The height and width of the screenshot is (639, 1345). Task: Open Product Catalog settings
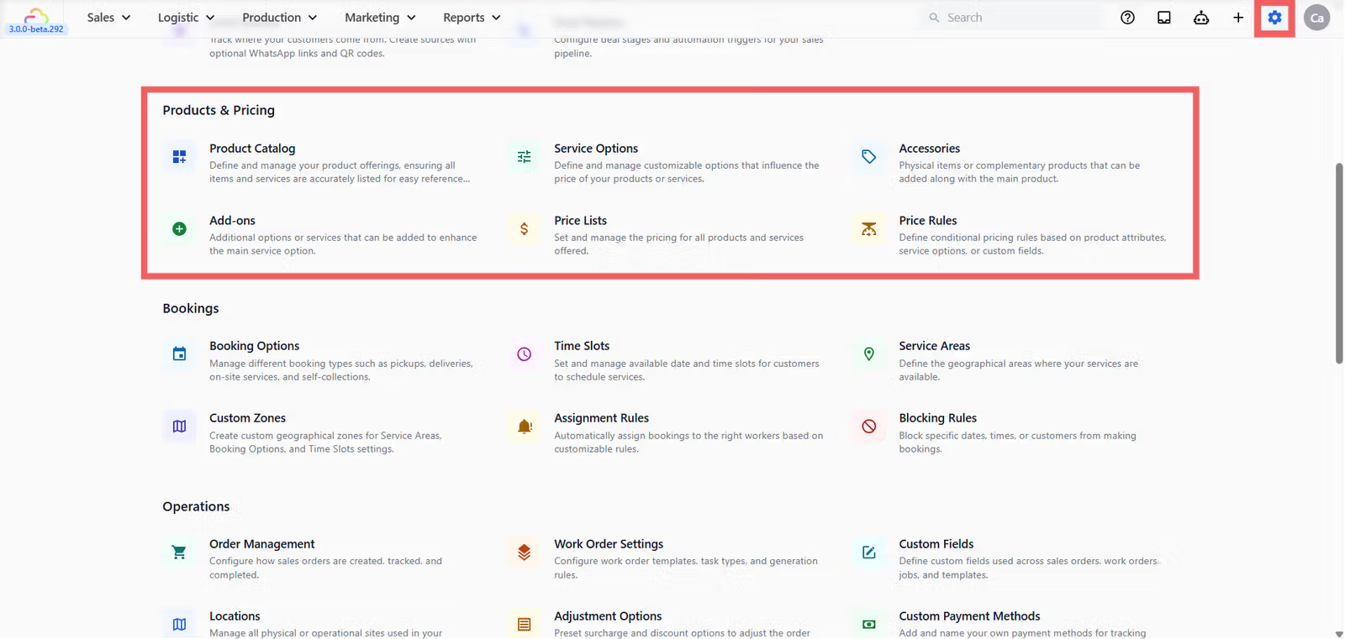[x=252, y=149]
